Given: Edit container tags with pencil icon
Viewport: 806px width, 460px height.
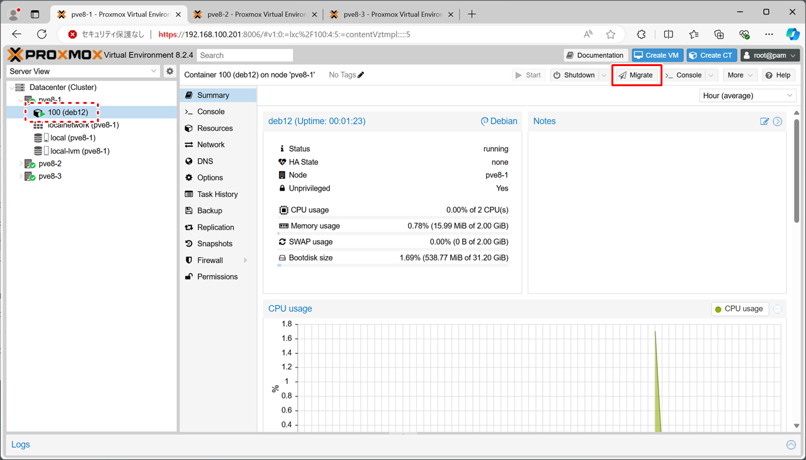Looking at the screenshot, I should pyautogui.click(x=361, y=75).
